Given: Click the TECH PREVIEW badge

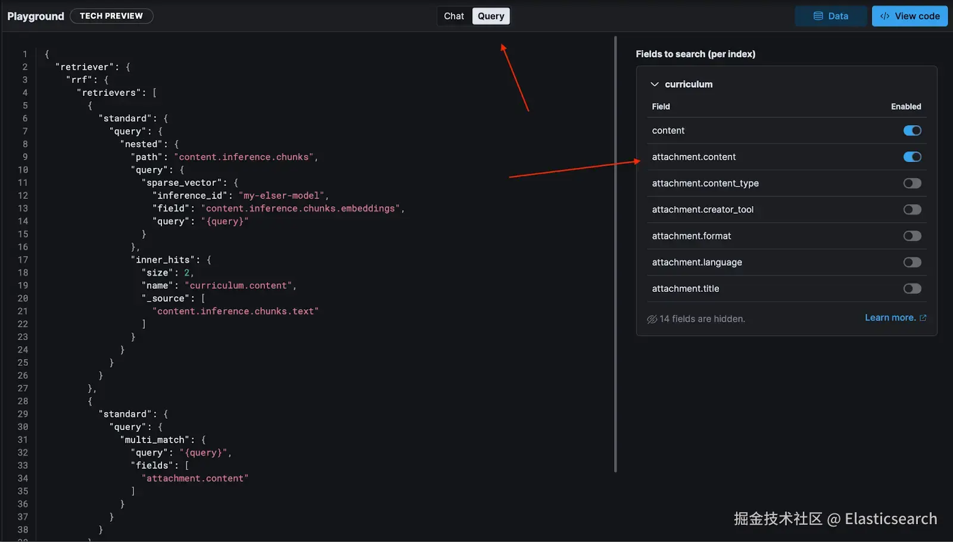Looking at the screenshot, I should pos(111,16).
